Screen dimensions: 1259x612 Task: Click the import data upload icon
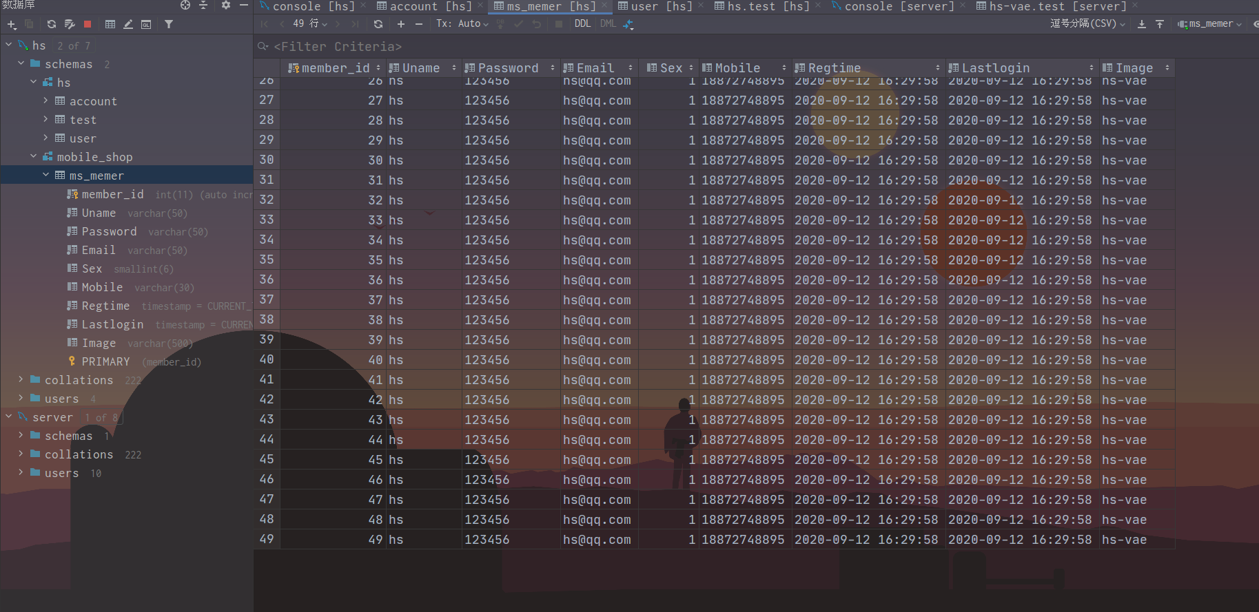[x=1160, y=23]
